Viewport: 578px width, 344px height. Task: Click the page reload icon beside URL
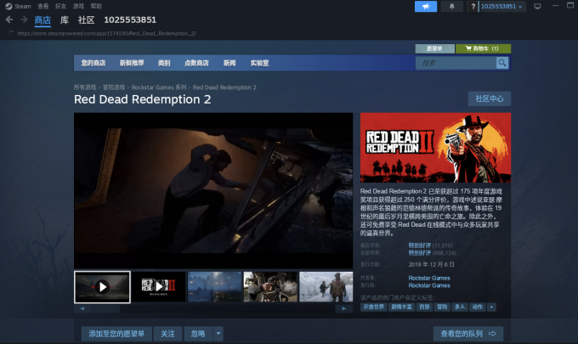point(11,33)
